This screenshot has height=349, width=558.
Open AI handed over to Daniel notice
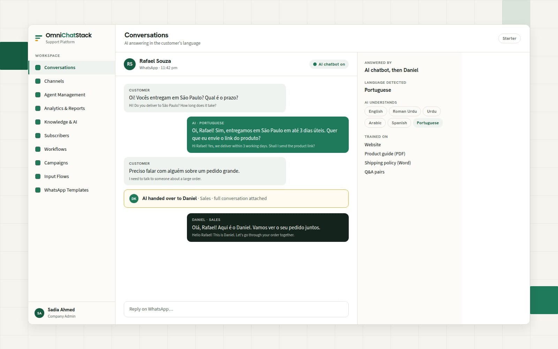pos(236,199)
